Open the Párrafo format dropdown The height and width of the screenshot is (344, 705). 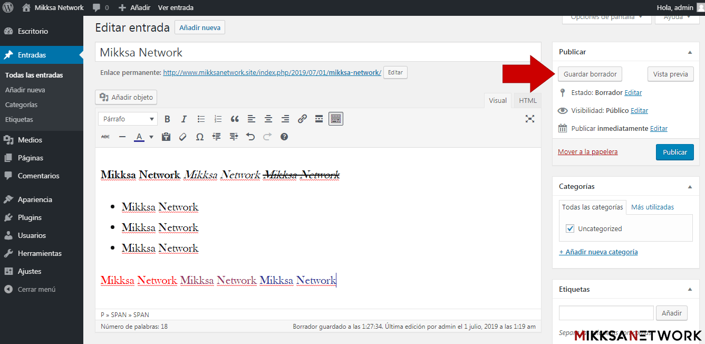tap(128, 119)
